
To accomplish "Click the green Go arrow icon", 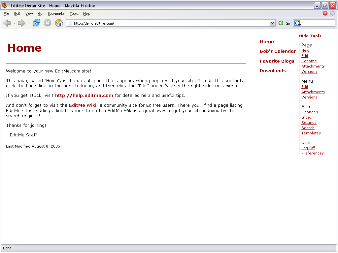I will pyautogui.click(x=281, y=23).
